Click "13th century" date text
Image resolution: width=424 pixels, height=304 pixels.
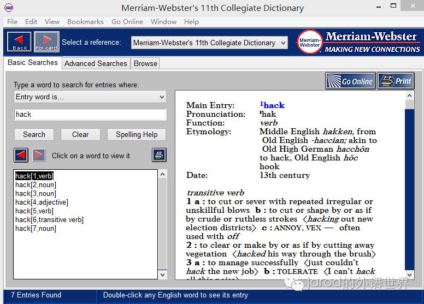pos(285,175)
